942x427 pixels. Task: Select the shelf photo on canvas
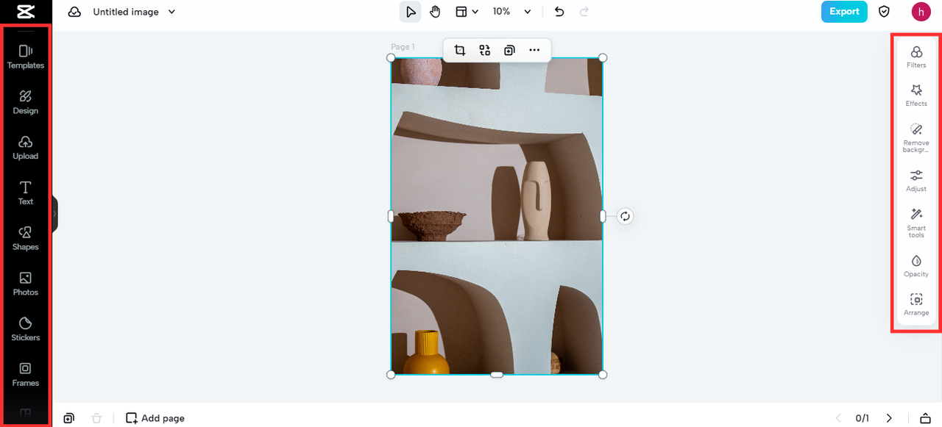[497, 216]
